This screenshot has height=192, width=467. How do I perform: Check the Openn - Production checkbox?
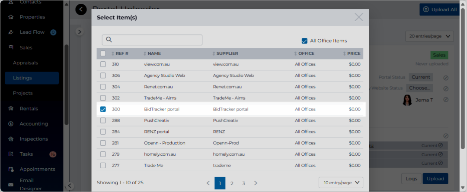pos(103,143)
